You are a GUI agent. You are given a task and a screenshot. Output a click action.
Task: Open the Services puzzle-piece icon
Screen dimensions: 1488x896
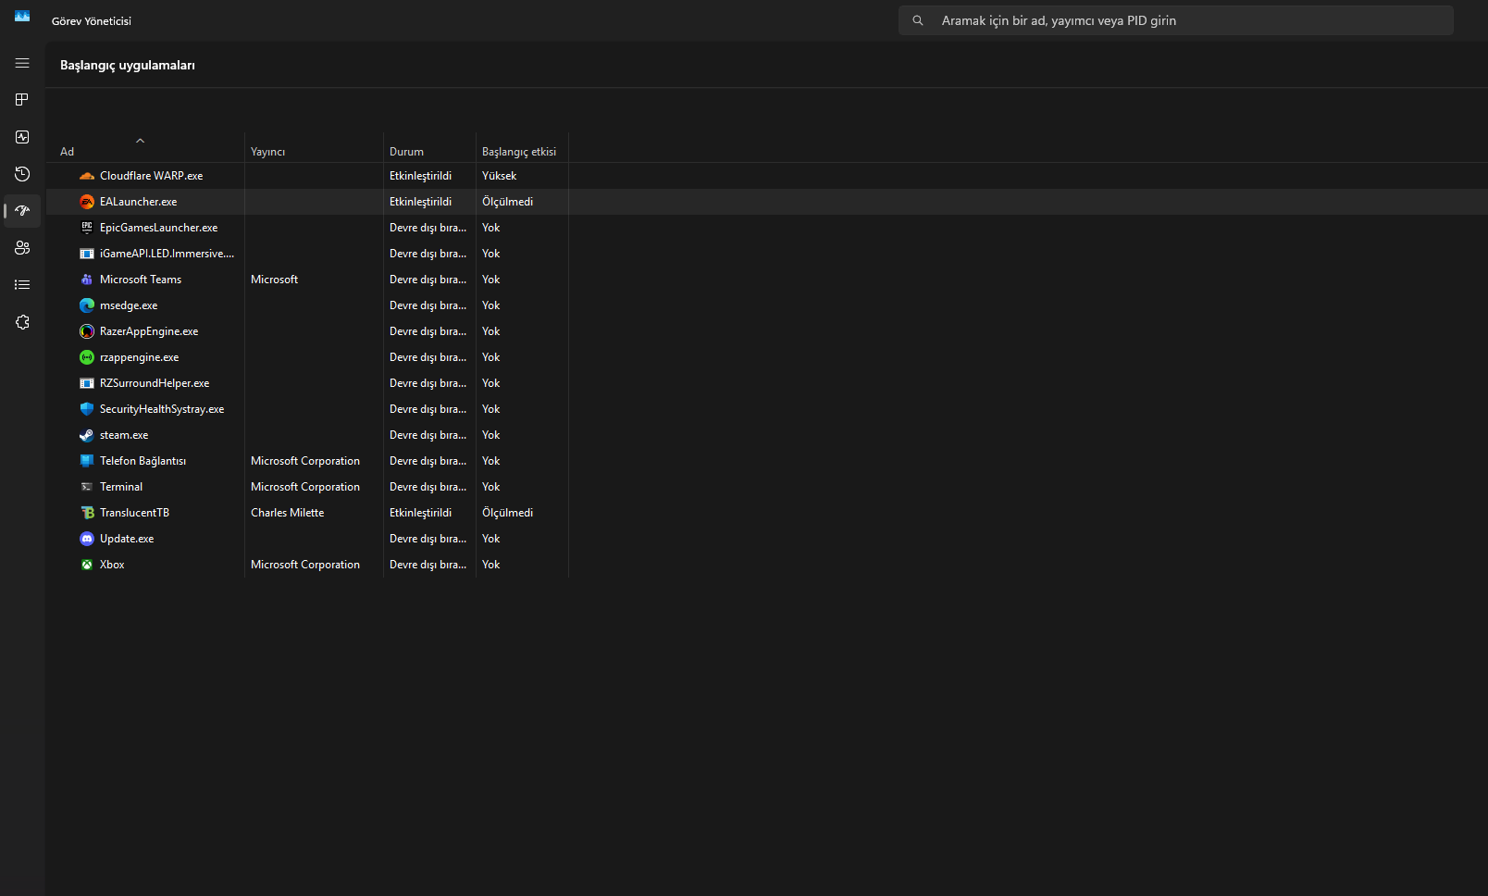point(22,322)
